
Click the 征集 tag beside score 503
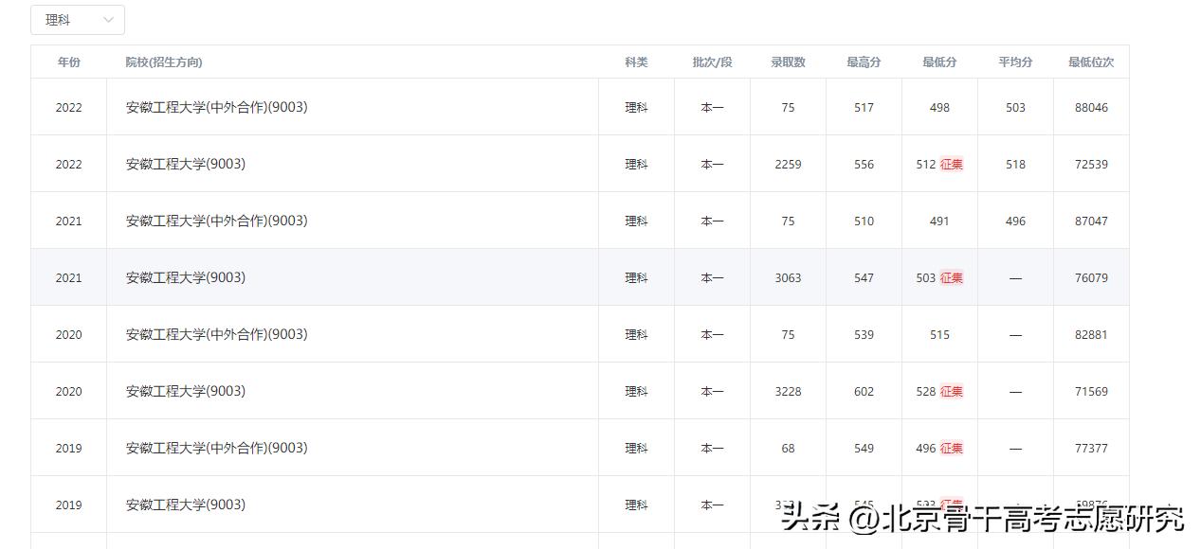pyautogui.click(x=952, y=278)
